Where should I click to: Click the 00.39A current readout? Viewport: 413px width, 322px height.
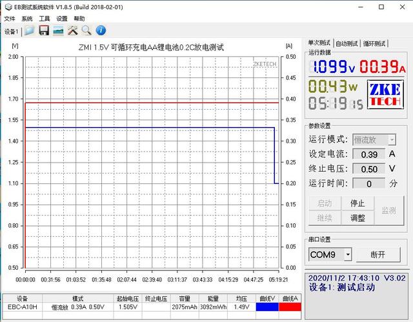(383, 66)
